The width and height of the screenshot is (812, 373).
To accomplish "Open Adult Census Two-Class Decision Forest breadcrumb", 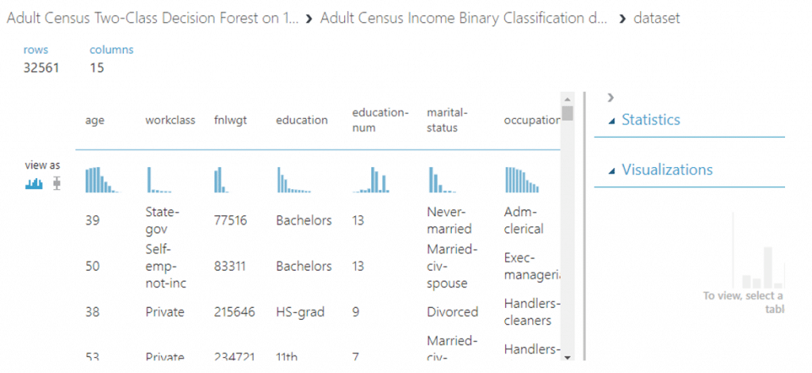I will click(153, 19).
